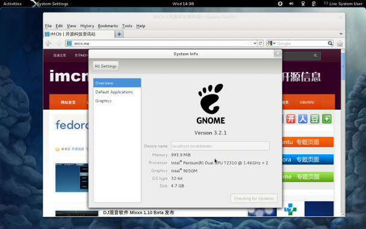Open the accessibility menu icon

pyautogui.click(x=280, y=4)
